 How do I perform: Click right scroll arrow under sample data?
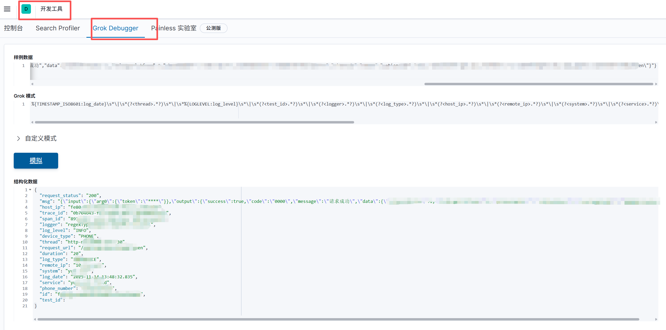[656, 84]
